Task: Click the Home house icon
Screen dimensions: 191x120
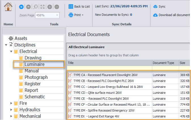Action: [x=8, y=7]
